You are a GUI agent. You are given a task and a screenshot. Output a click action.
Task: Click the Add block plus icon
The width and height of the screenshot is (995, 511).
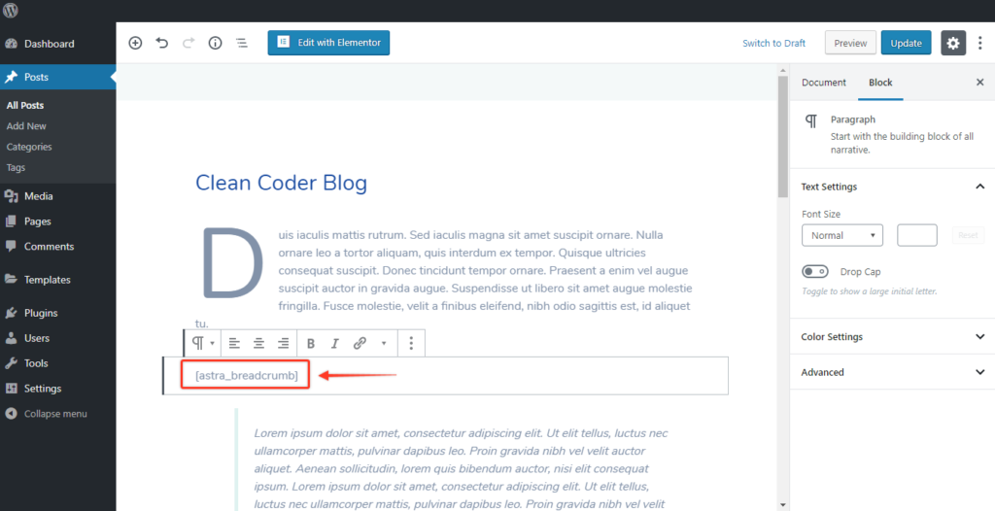click(135, 43)
